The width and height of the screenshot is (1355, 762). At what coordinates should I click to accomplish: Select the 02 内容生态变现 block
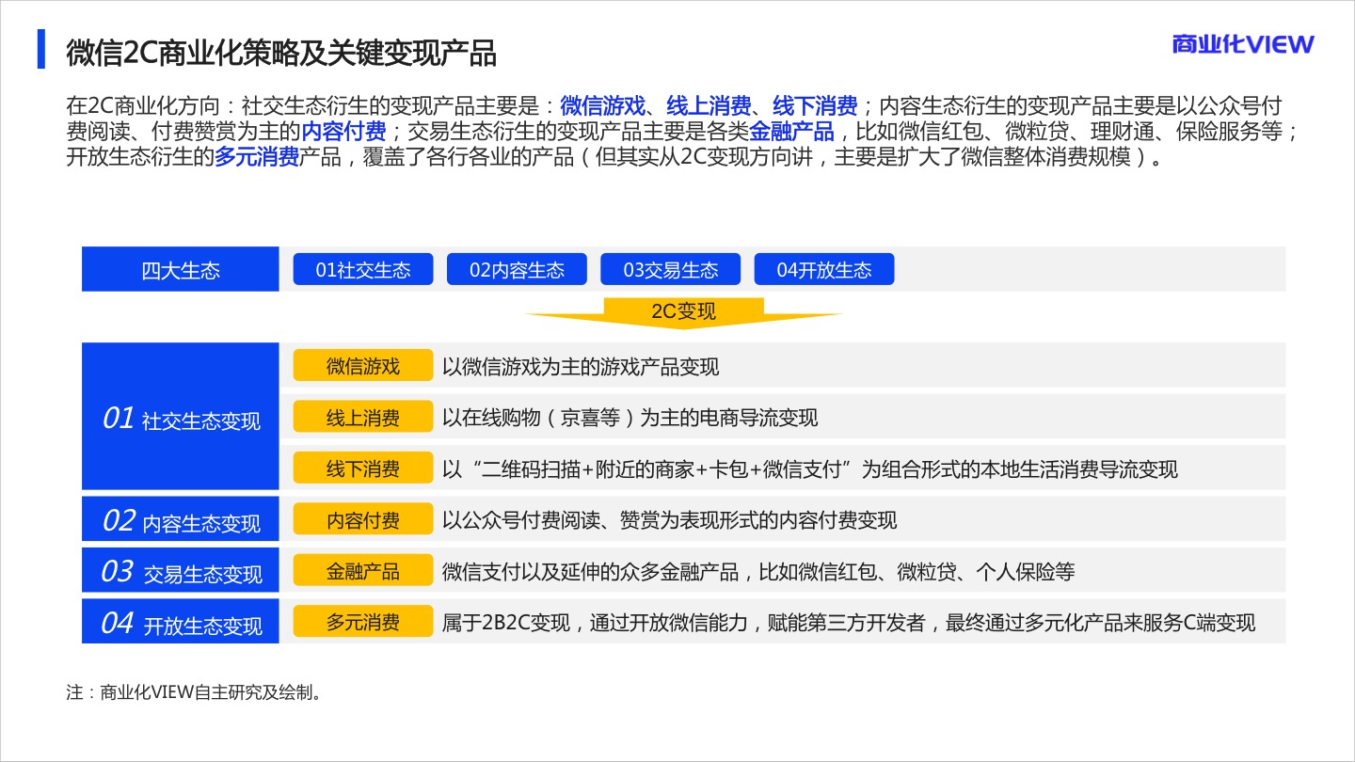coord(181,519)
